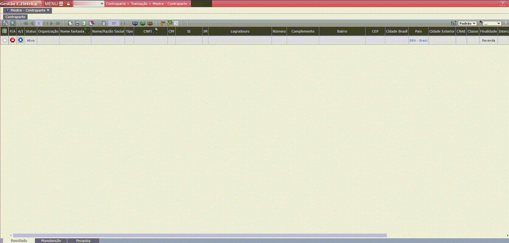The image size is (509, 243).
Task: Export the grid as CSV
Action: 135,23
